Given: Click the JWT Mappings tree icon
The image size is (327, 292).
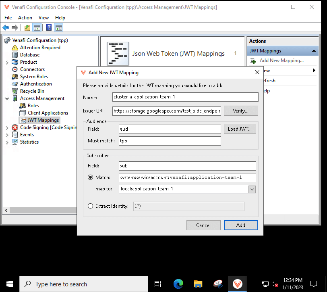Looking at the screenshot, I should (23, 120).
